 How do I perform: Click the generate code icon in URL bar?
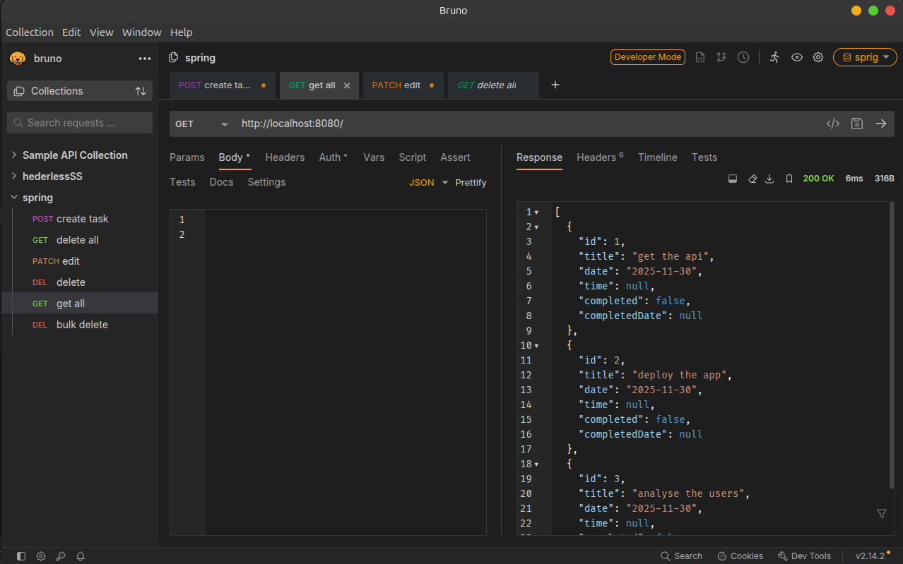[x=833, y=124]
